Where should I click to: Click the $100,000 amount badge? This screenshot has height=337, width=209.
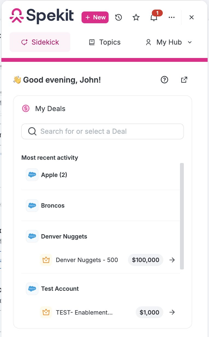click(146, 260)
